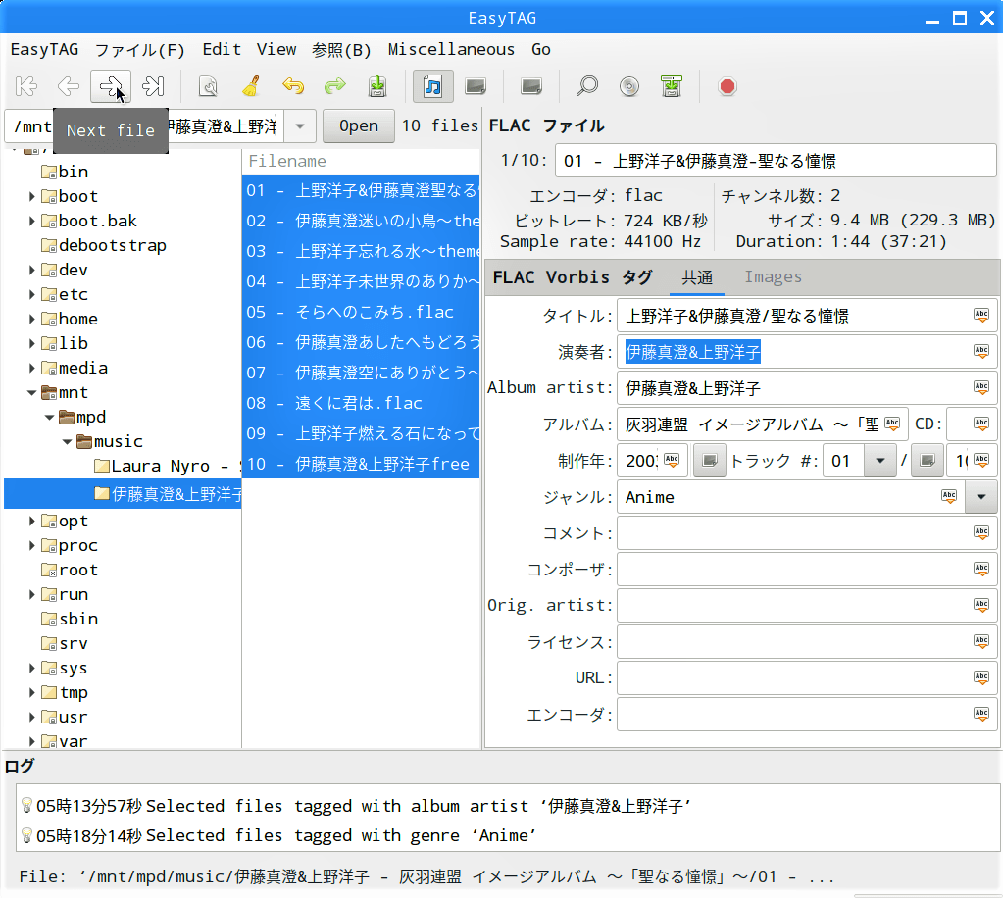Switch to the Images tab
Screen dimensions: 1003x898
click(x=773, y=276)
